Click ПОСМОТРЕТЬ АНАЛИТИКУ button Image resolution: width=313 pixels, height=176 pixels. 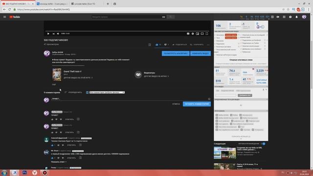coord(176,53)
